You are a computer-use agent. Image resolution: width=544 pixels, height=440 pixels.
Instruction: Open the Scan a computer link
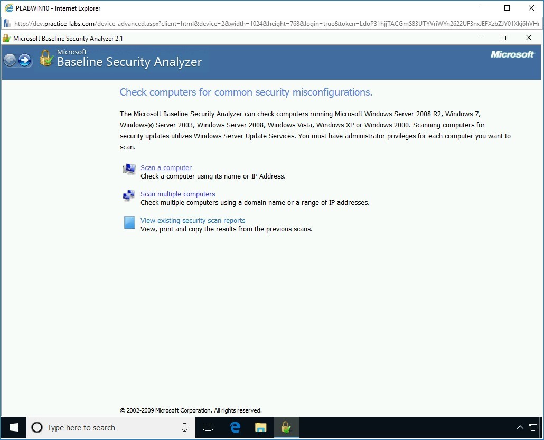click(166, 168)
